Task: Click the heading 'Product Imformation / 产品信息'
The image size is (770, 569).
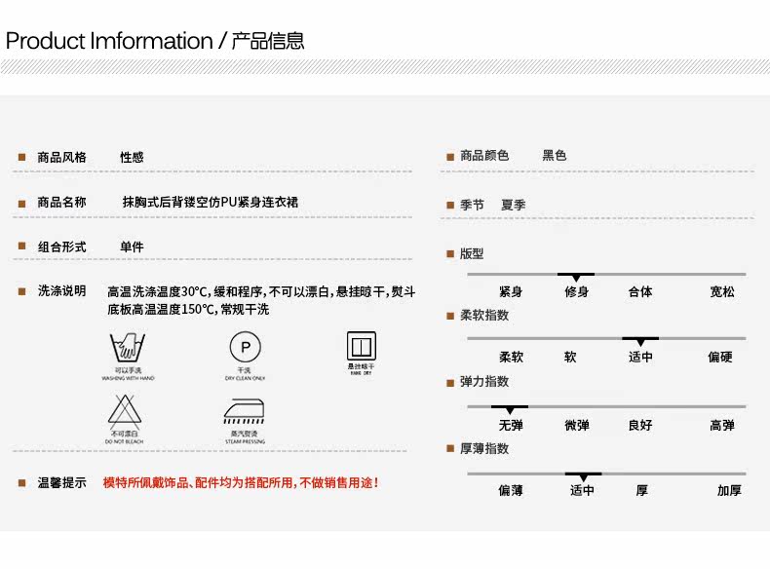Action: [x=155, y=41]
